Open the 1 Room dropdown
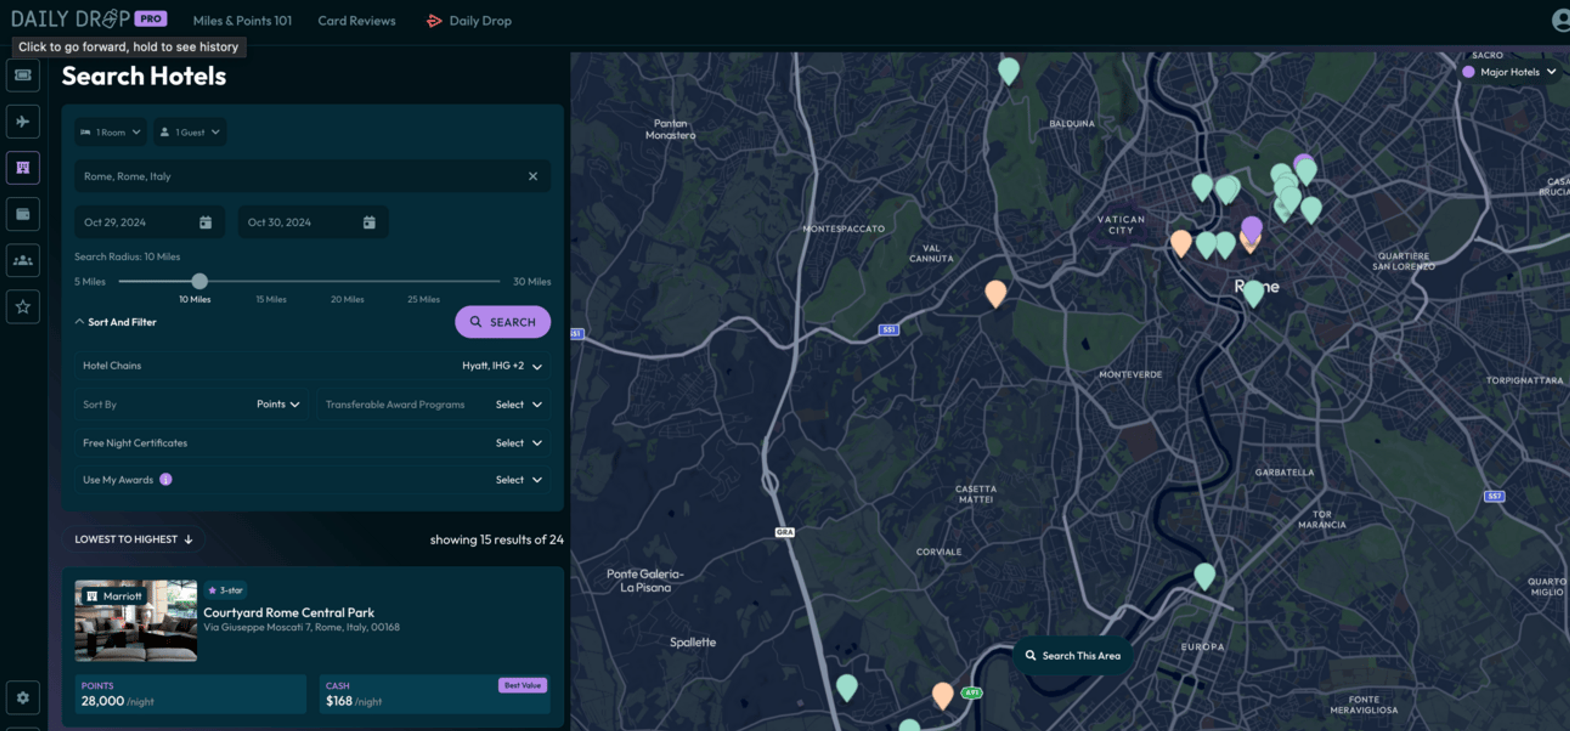The width and height of the screenshot is (1570, 731). pyautogui.click(x=110, y=132)
